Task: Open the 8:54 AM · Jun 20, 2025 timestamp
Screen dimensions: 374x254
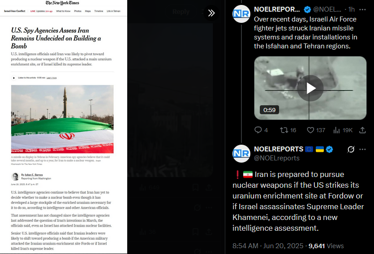Action: pos(268,245)
